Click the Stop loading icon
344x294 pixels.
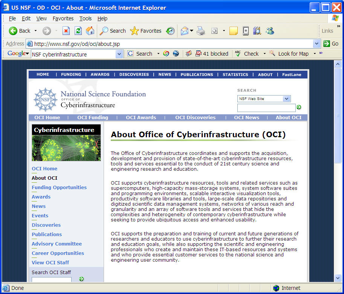pyautogui.click(x=66, y=31)
